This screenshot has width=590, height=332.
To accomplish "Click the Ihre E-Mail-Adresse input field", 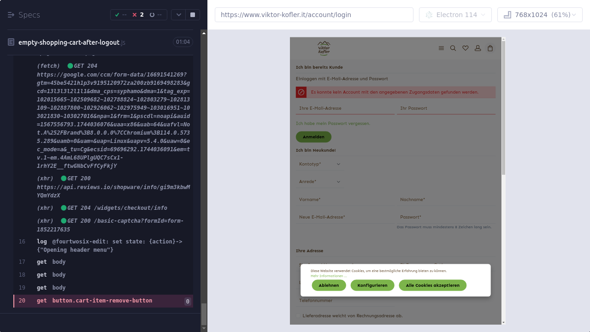I will point(345,108).
